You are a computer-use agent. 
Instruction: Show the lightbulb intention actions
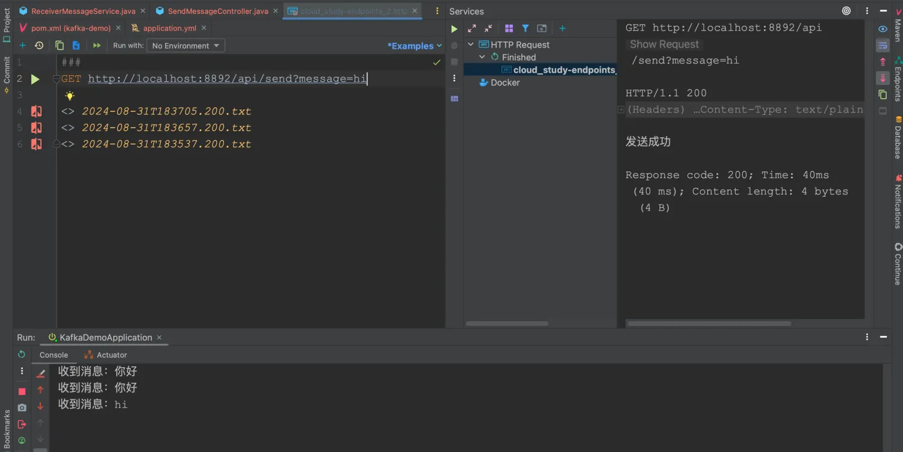pyautogui.click(x=70, y=96)
